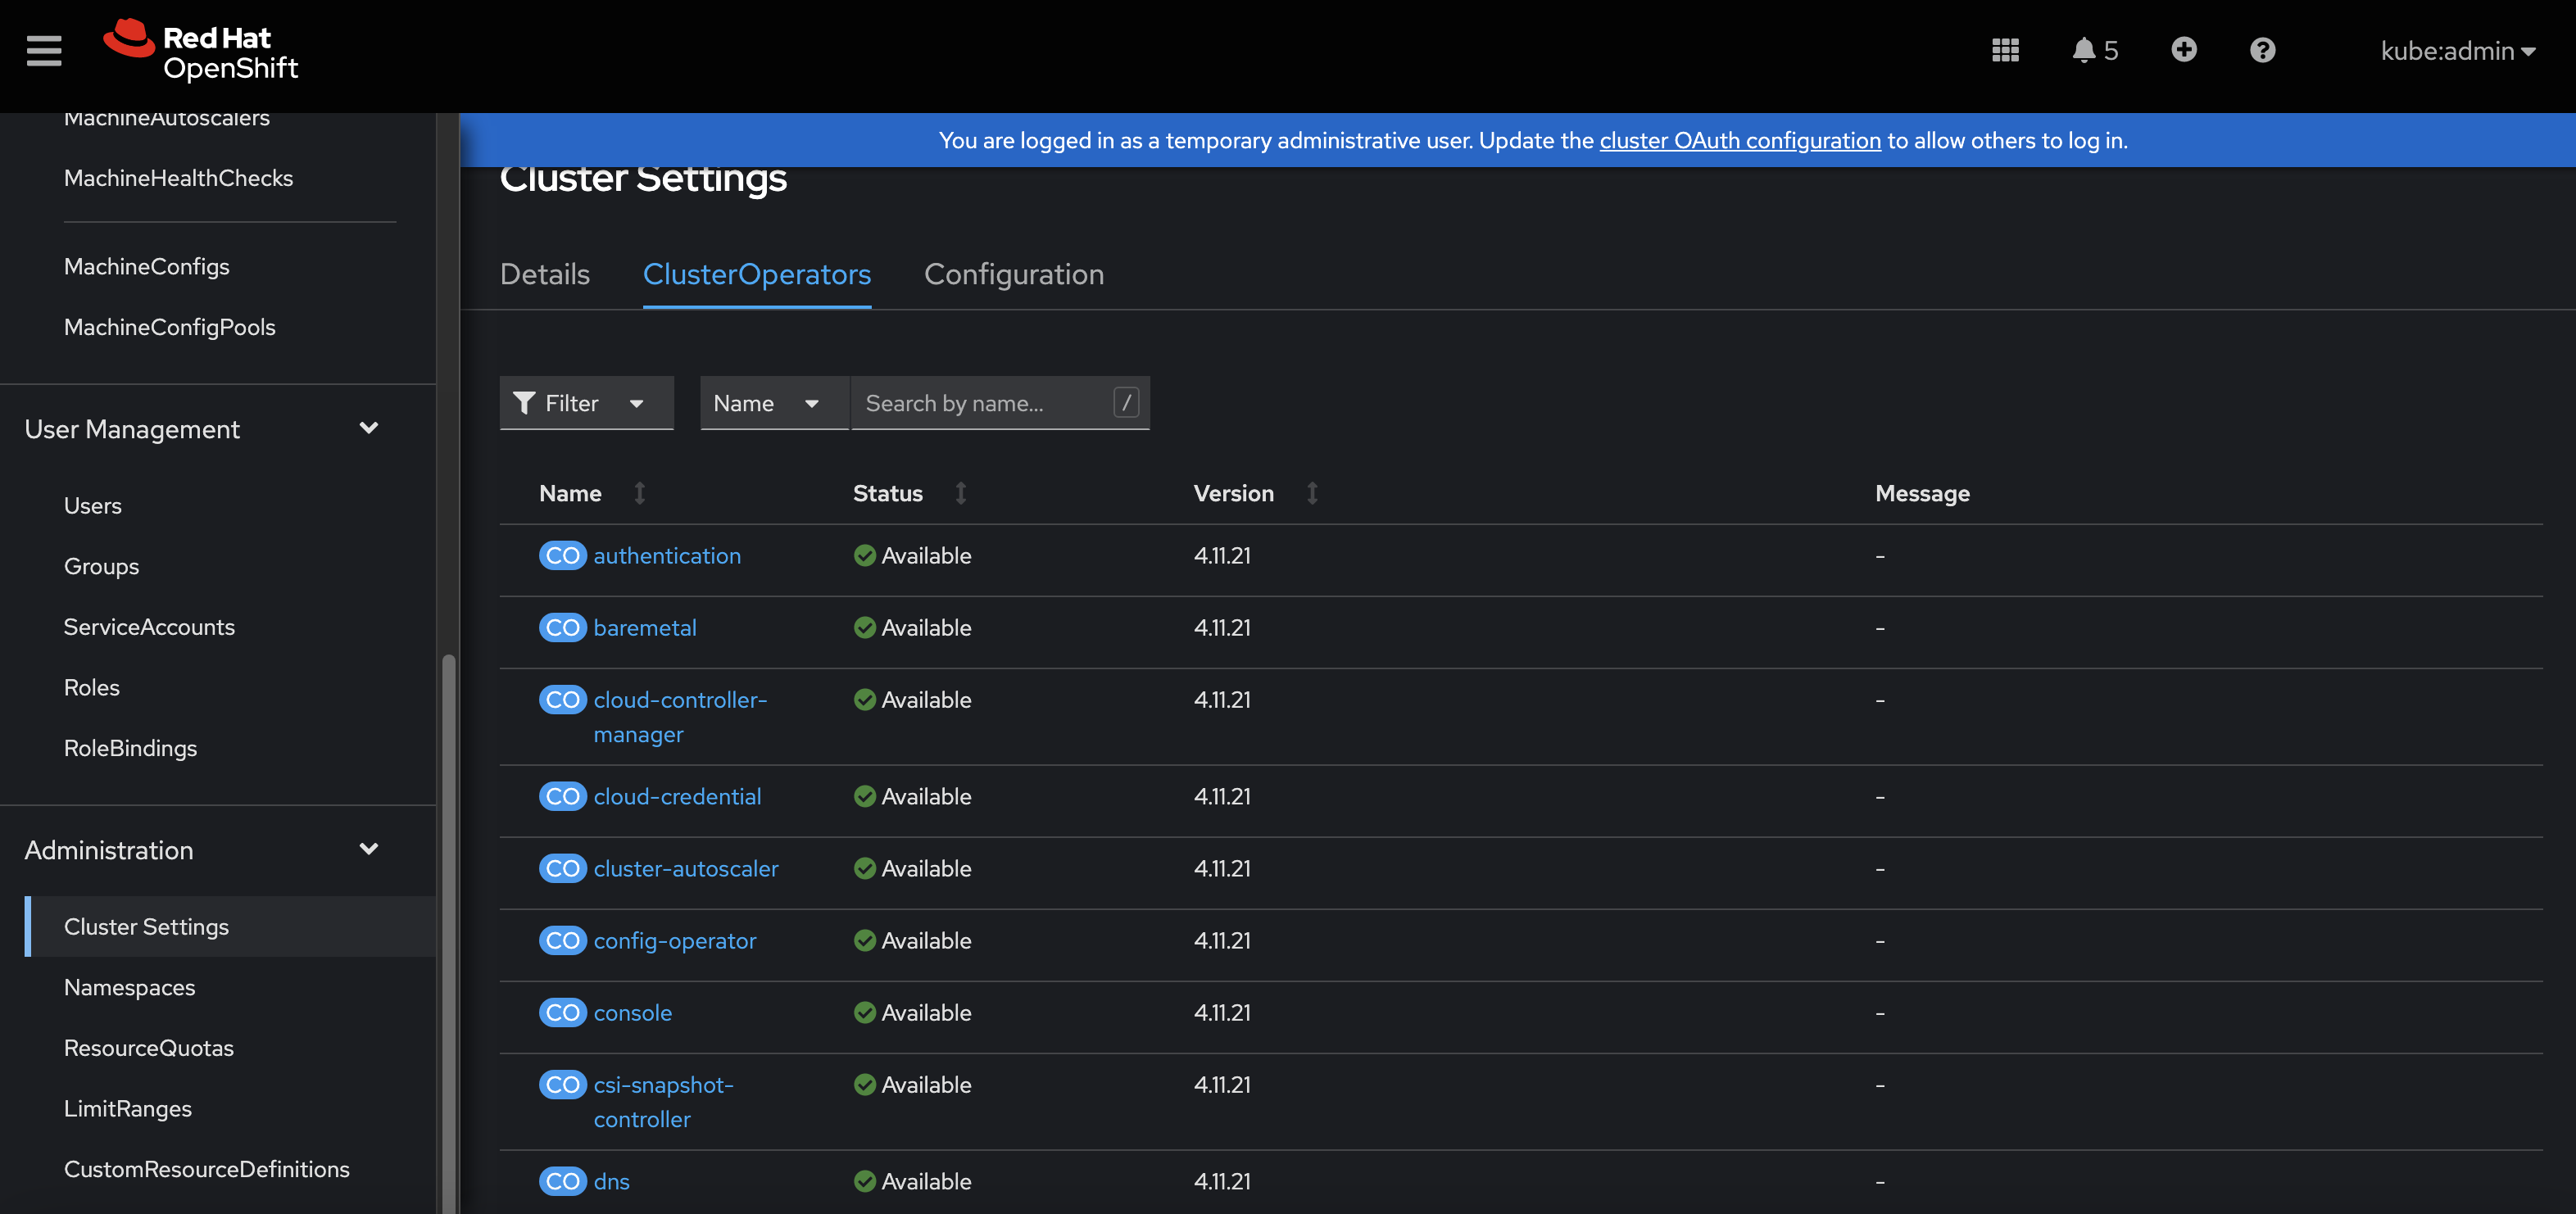Open notifications bell with 5 alerts
The image size is (2576, 1214).
pyautogui.click(x=2094, y=50)
